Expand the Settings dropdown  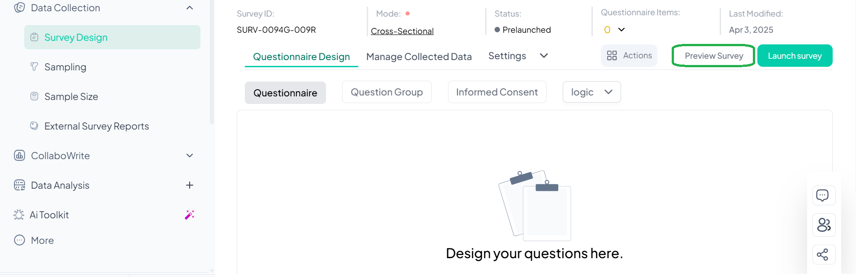click(543, 56)
